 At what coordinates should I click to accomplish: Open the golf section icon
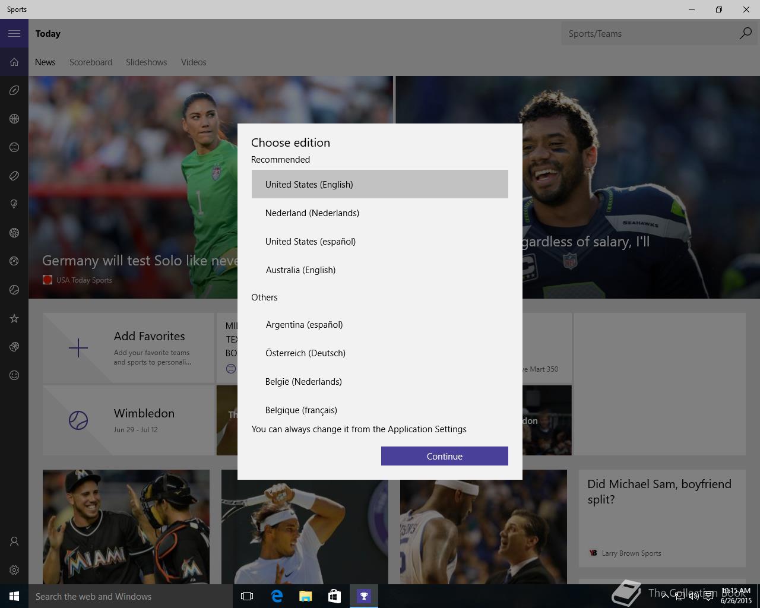pos(14,204)
